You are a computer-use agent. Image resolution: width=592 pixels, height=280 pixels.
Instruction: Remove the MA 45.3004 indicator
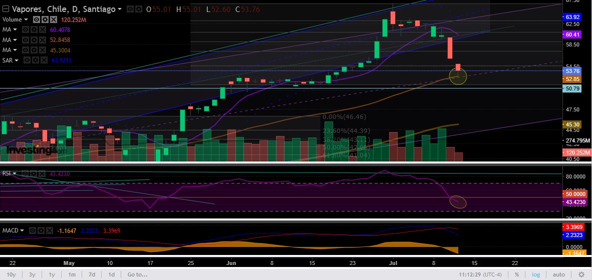43,49
